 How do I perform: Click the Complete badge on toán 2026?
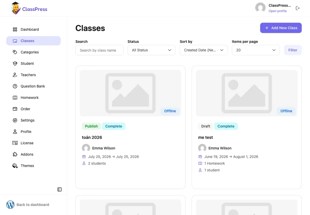pyautogui.click(x=114, y=126)
